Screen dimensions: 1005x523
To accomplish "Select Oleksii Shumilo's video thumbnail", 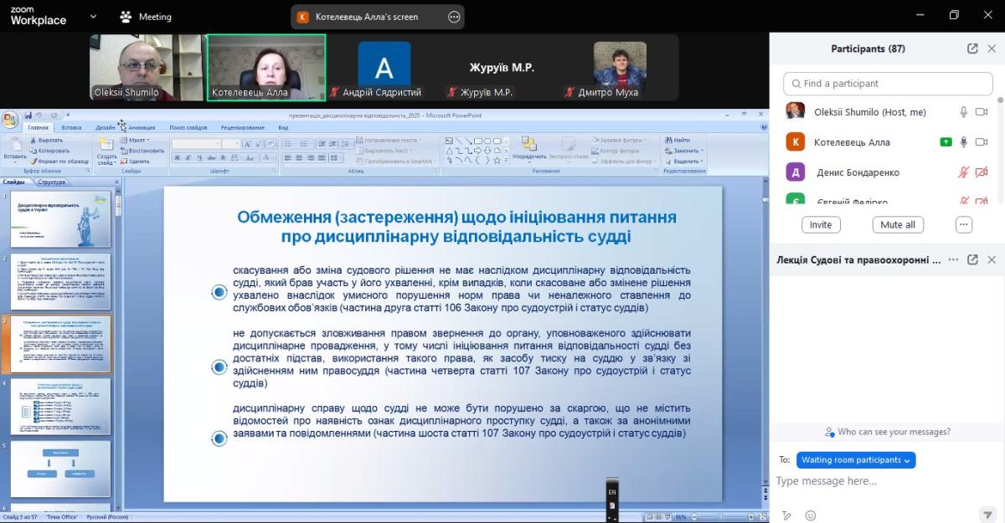I will [147, 67].
